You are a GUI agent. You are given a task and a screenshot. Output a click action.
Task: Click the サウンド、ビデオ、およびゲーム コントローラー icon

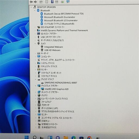coord(39,60)
